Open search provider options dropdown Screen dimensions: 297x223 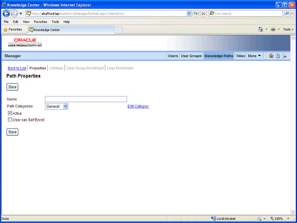point(292,13)
